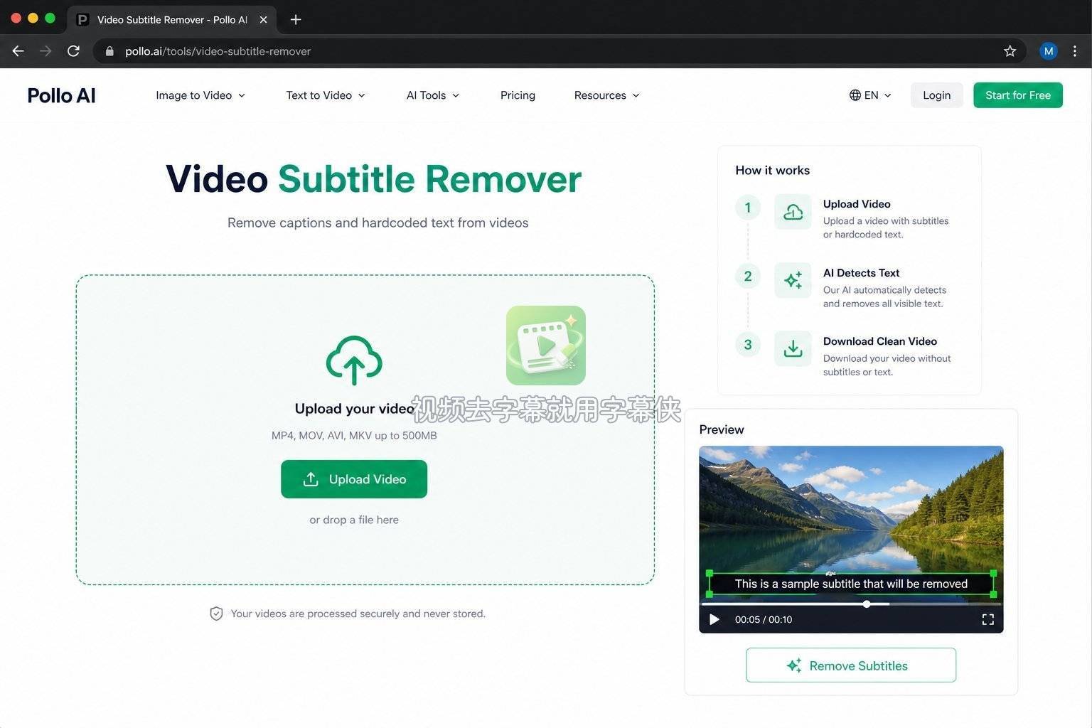The image size is (1092, 728).
Task: Click the Remove Subtitles button
Action: (851, 665)
